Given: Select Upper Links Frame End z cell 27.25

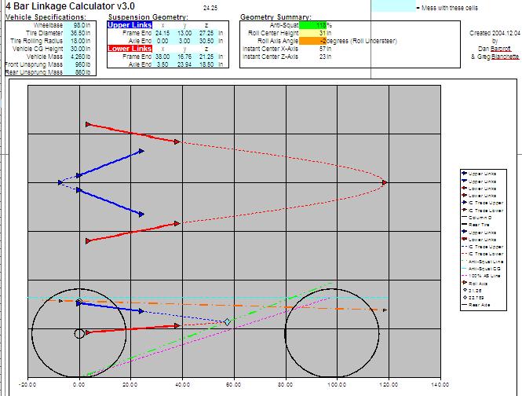Looking at the screenshot, I should point(206,33).
